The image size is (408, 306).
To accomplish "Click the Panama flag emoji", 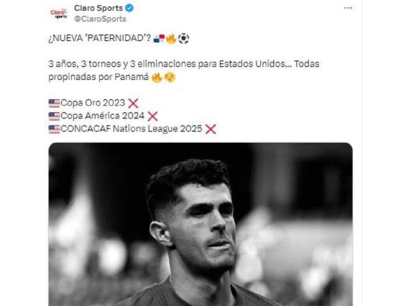I will pyautogui.click(x=159, y=39).
